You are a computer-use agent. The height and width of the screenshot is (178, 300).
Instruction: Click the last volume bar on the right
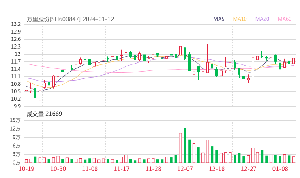coord(294,159)
